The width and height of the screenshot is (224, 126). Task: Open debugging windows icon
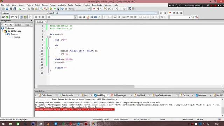129,9
